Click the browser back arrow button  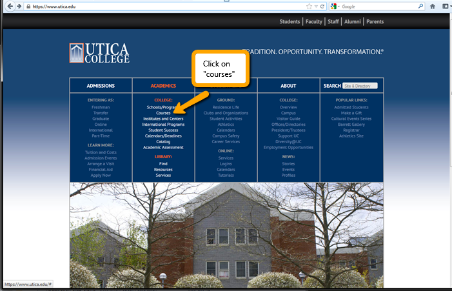point(10,6)
